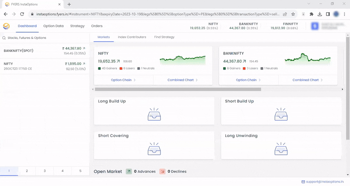Click the FYERS logo icon
Viewport: 350px width, 186px height.
pyautogui.click(x=6, y=26)
